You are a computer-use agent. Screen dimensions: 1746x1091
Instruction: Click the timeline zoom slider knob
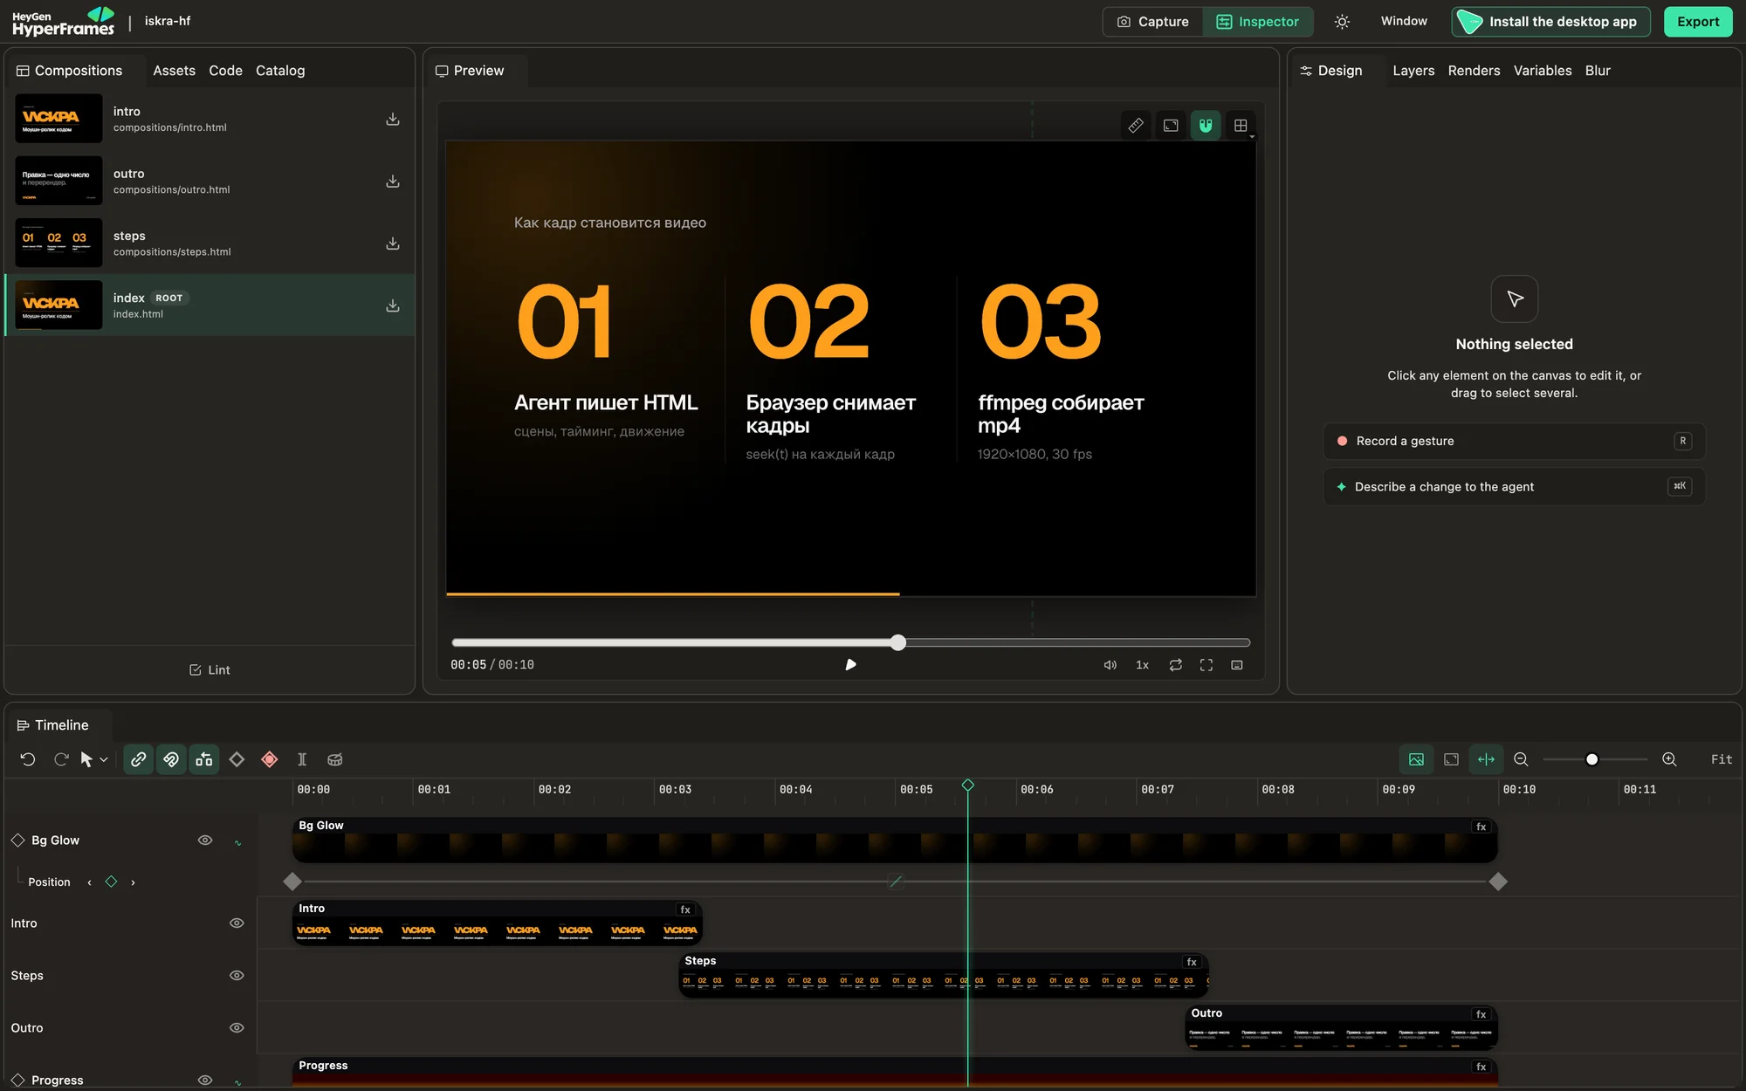pos(1591,759)
